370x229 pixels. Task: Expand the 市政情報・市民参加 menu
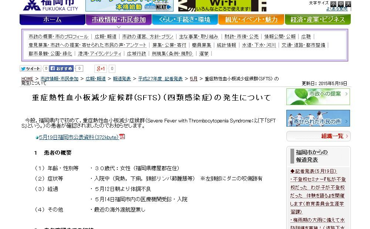118,20
